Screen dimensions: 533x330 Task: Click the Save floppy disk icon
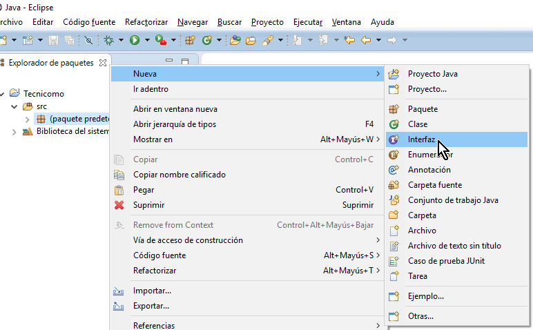(53, 40)
